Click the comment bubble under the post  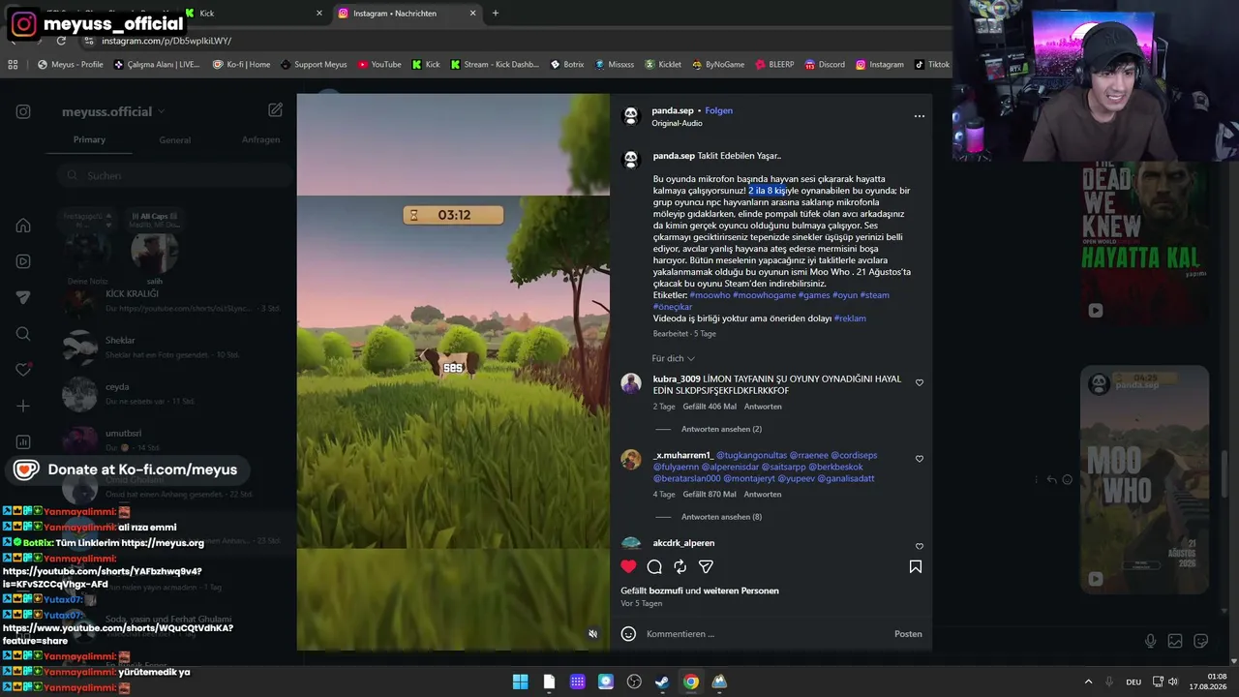(x=654, y=566)
